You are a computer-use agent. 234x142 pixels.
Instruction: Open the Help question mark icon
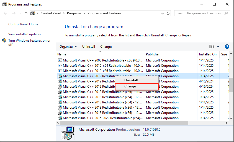point(227,47)
